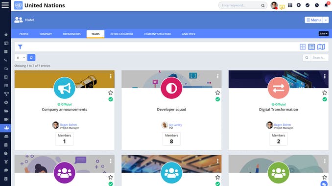Open Roger Bohm link on Company announcements
Image resolution: width=332 pixels, height=186 pixels.
69,125
